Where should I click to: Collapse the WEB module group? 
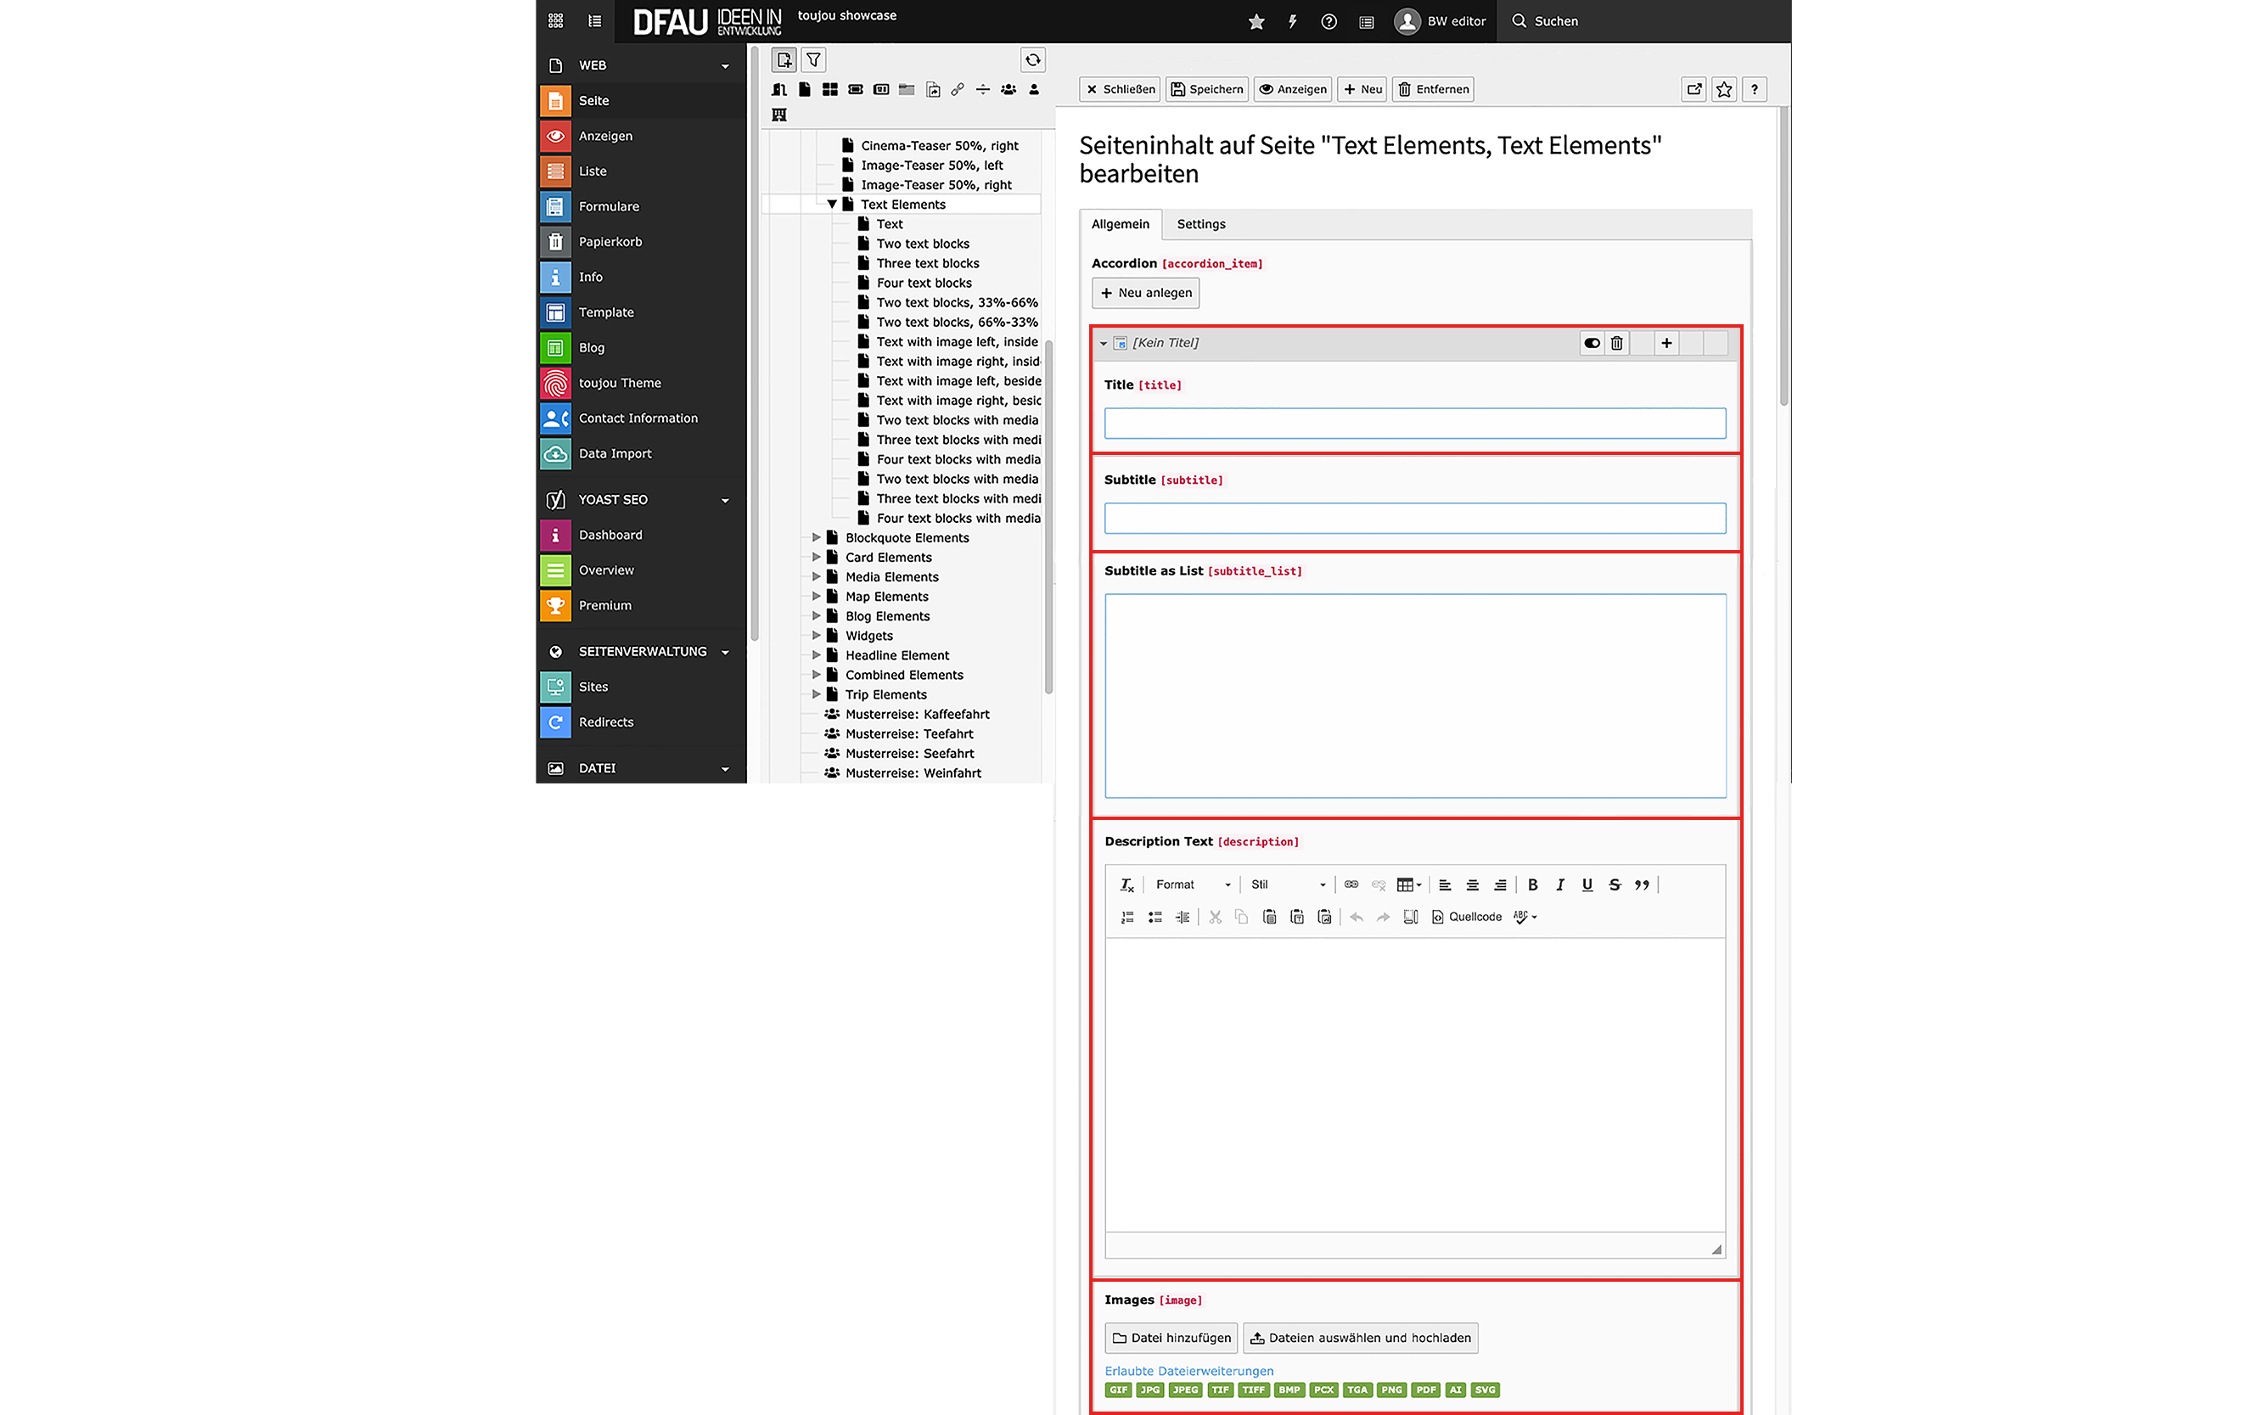pos(724,65)
